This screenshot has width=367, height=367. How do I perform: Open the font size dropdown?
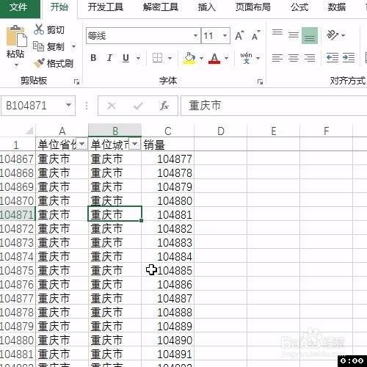coord(225,36)
